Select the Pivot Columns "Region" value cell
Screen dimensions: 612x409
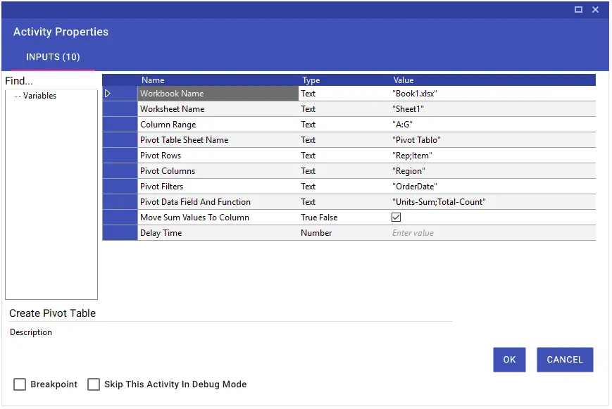pos(492,171)
